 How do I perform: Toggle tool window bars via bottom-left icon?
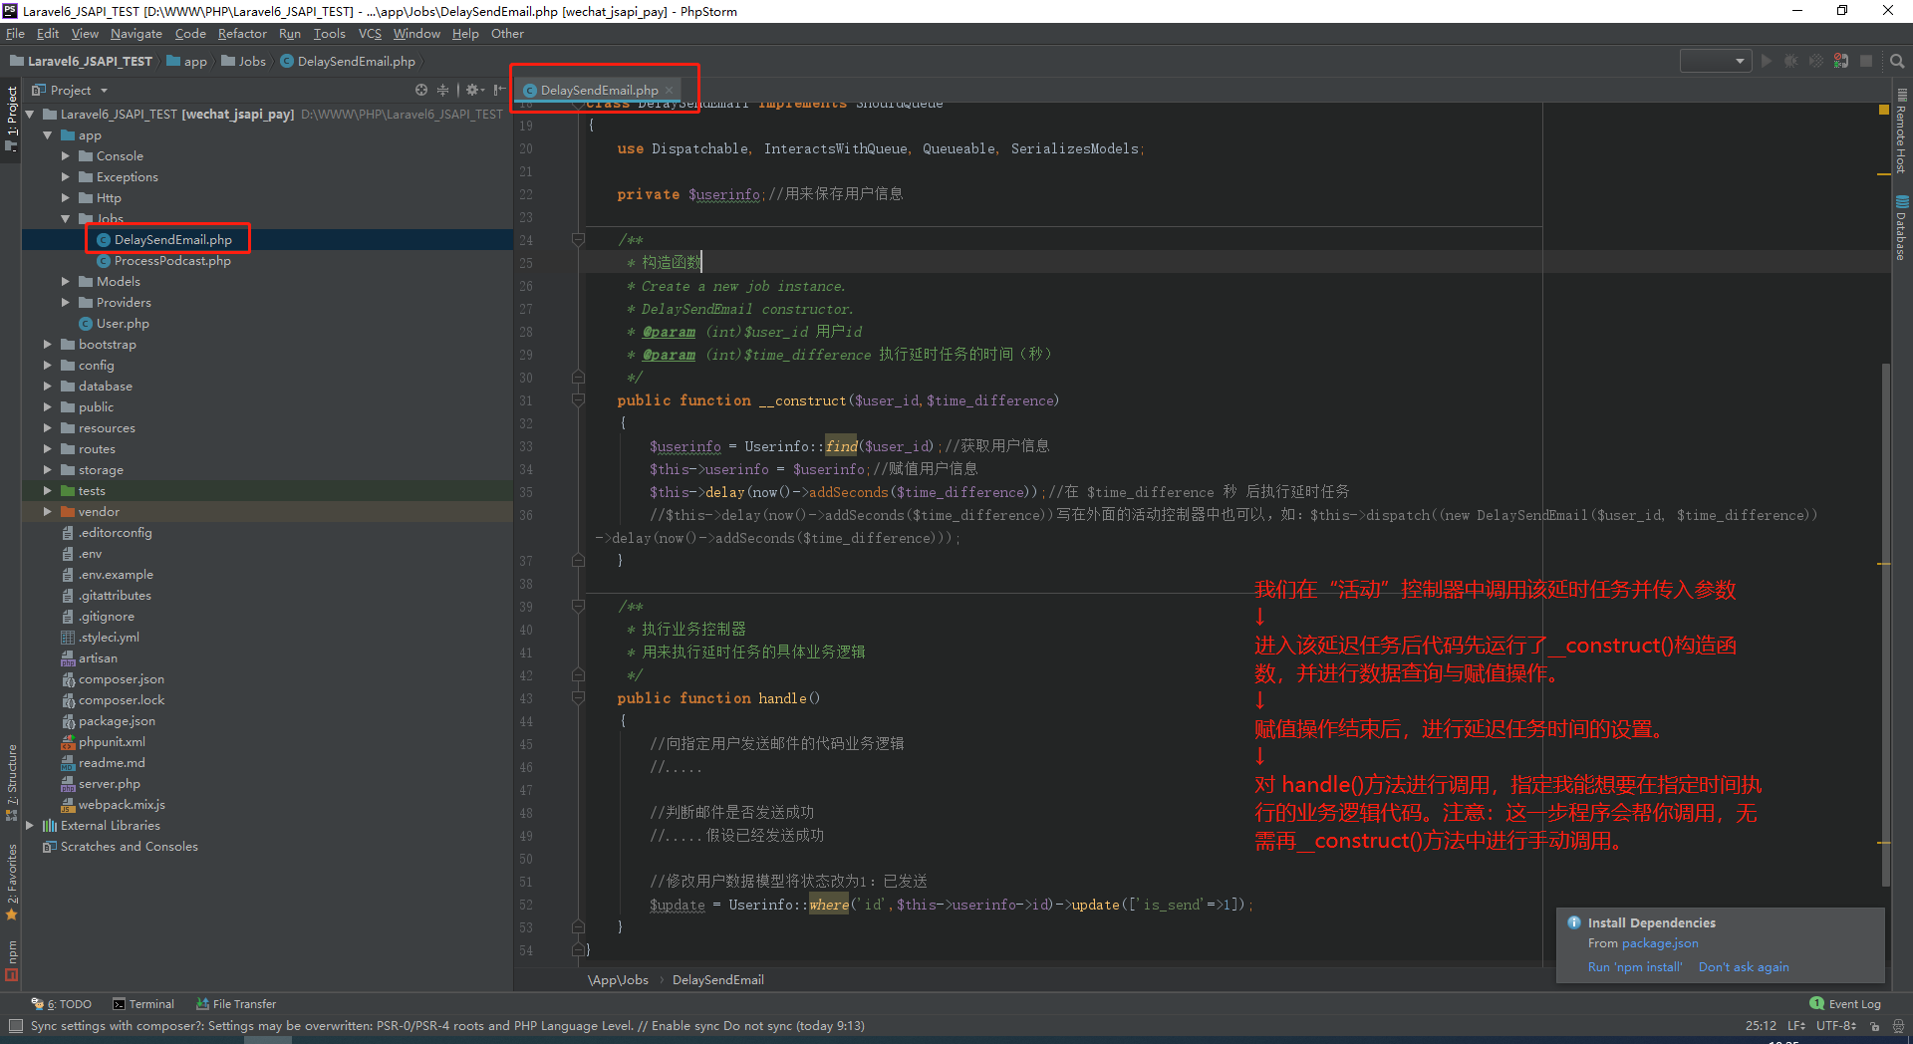pos(15,1026)
